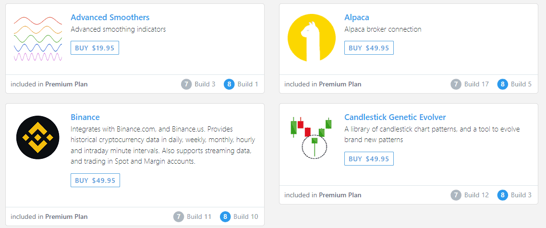Click the version 7 badge under Alpaca

click(x=456, y=84)
